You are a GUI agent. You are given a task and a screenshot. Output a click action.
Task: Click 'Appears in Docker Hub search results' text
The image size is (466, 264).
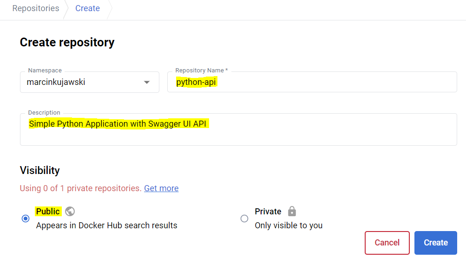click(107, 225)
